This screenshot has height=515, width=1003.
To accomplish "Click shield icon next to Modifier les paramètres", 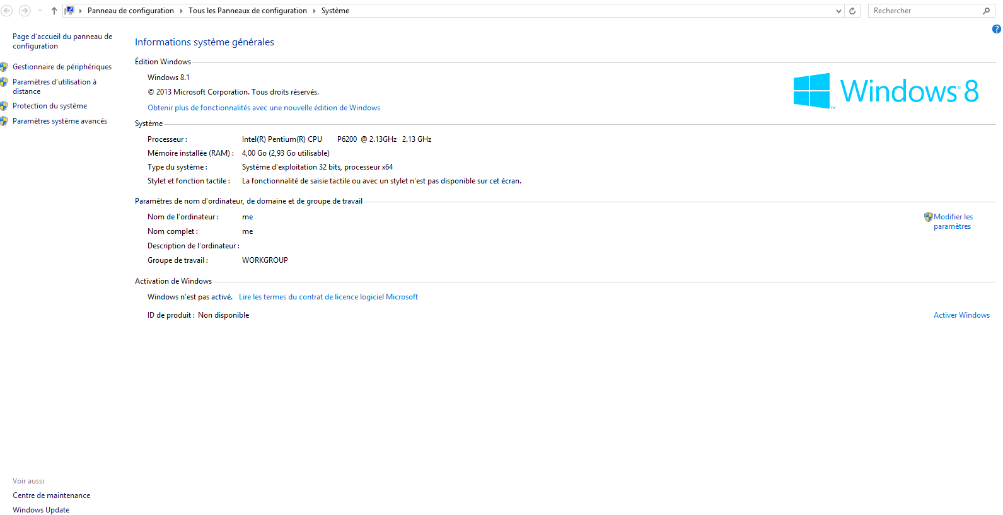I will pyautogui.click(x=928, y=217).
